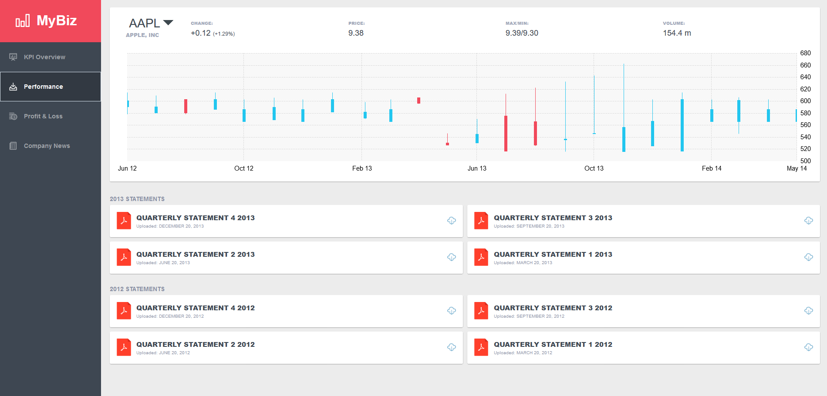The height and width of the screenshot is (396, 827).
Task: Download Quarterly Statement 3 2012 via cloud icon
Action: click(x=809, y=311)
